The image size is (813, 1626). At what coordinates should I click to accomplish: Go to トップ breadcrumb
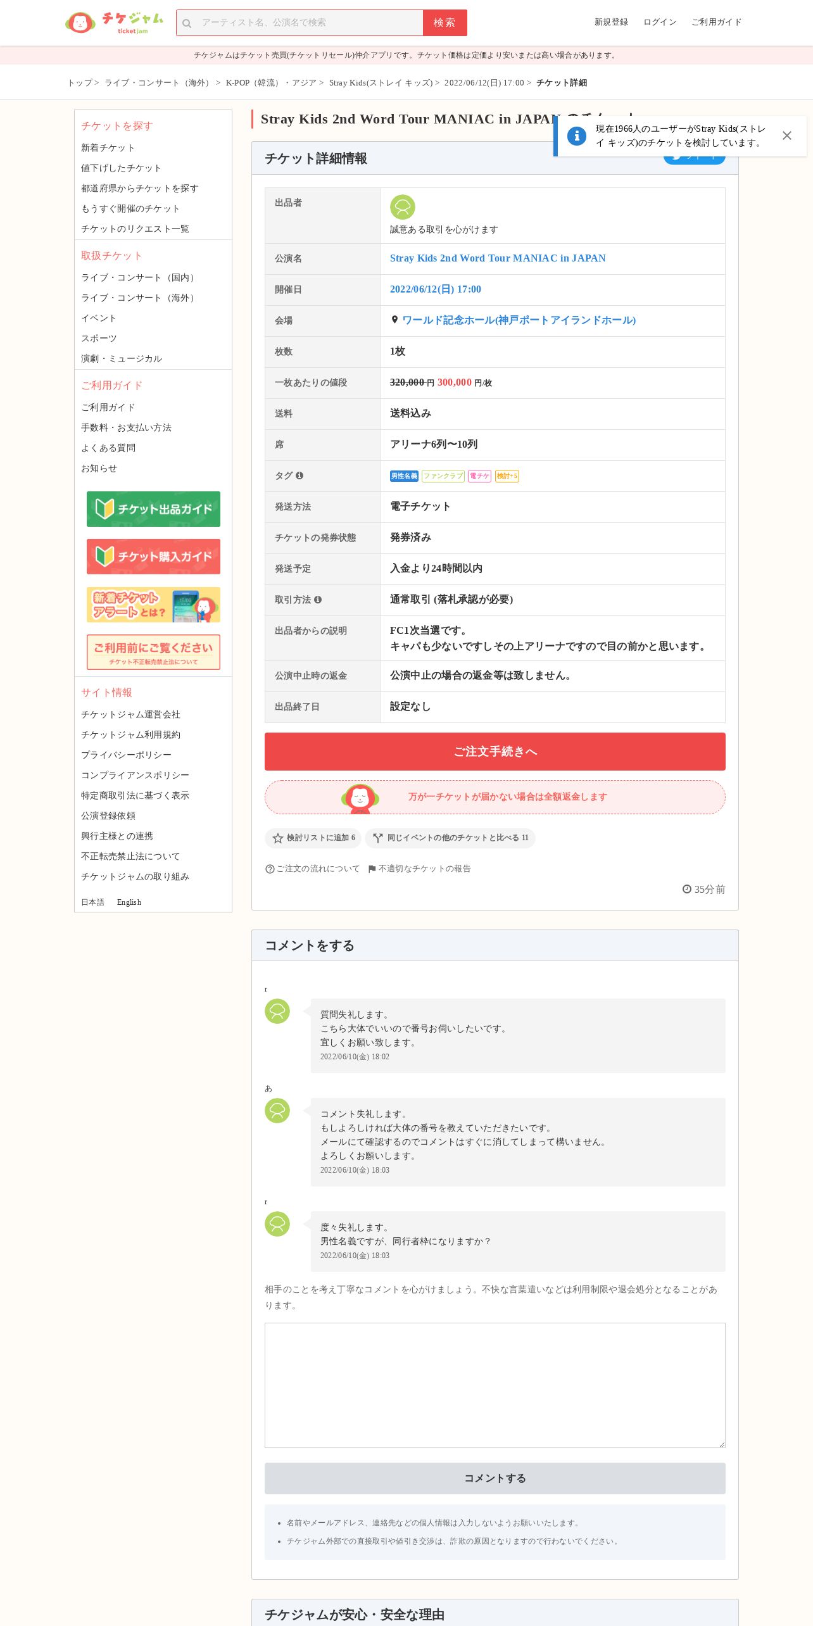[x=80, y=83]
